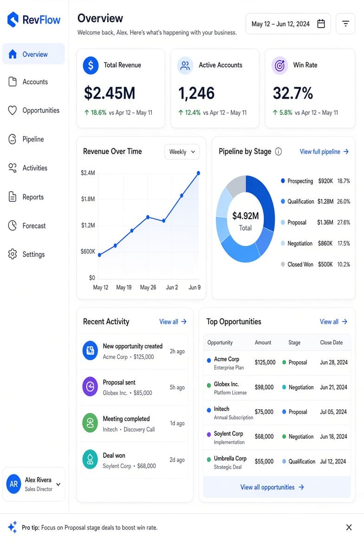Click the Overview home icon in sidebar

(13, 54)
